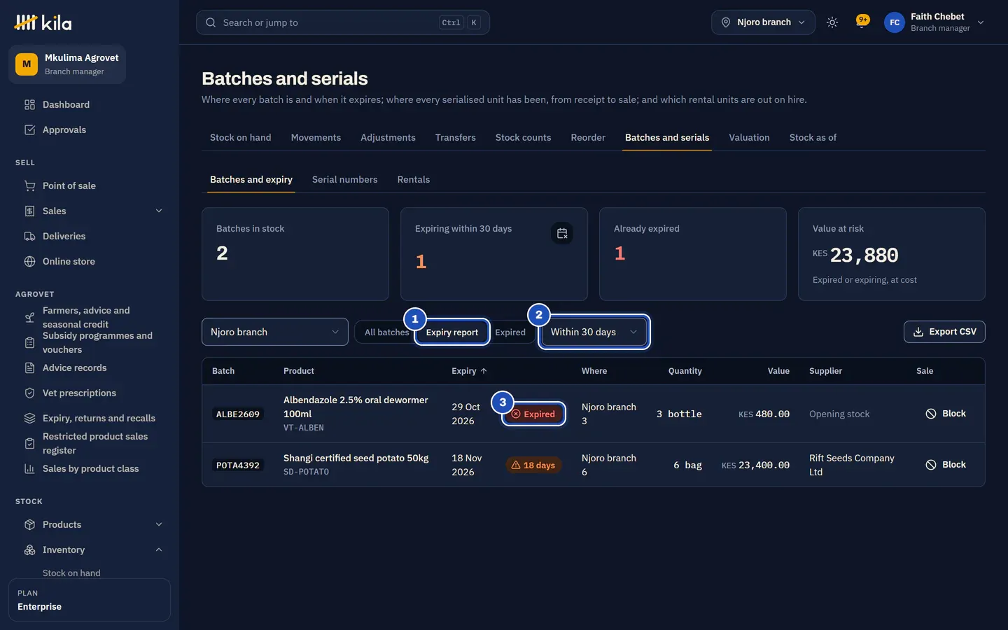Image resolution: width=1008 pixels, height=630 pixels.
Task: Switch to the Stock on hand tab
Action: (x=241, y=137)
